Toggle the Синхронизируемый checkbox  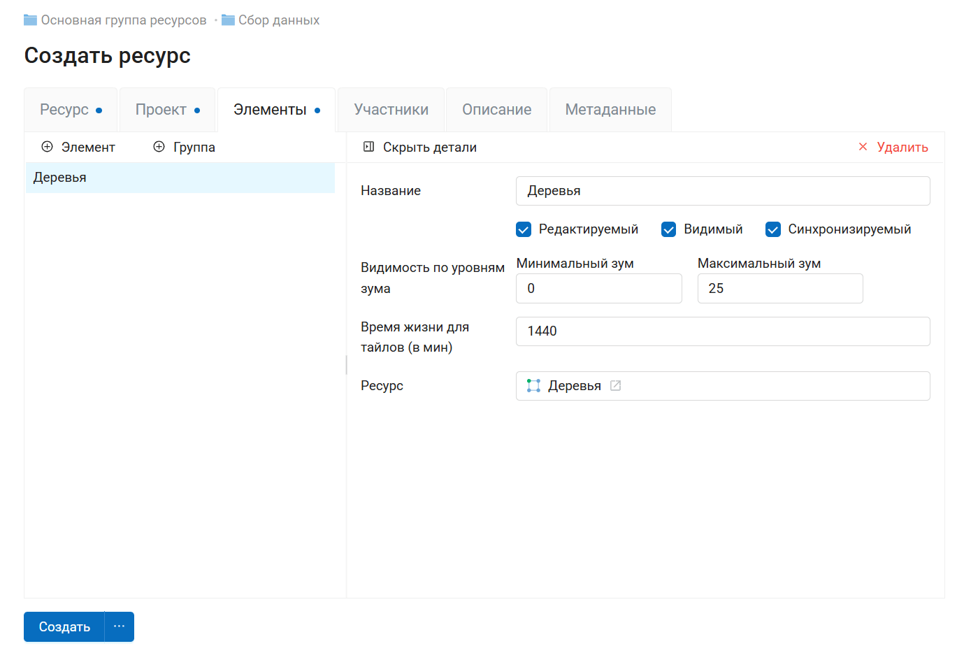click(772, 229)
